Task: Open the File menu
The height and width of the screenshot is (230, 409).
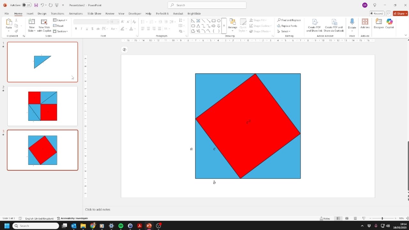Action: click(7, 13)
